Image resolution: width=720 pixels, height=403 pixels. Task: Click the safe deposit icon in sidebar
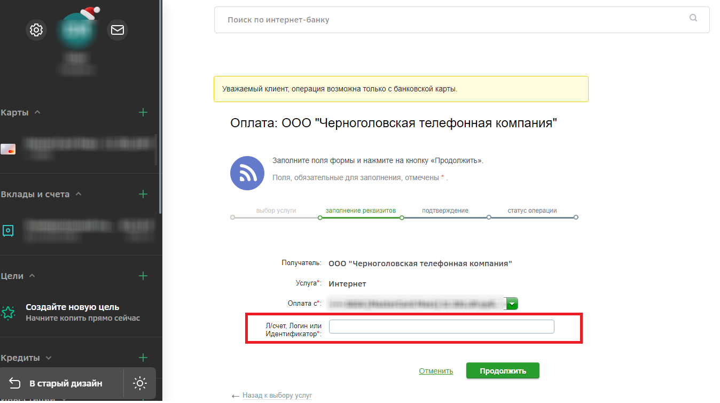8,230
